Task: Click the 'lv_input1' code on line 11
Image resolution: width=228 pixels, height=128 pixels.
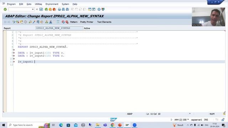Action: 25,62
